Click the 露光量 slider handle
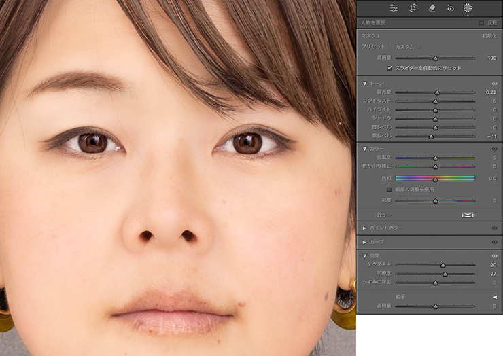 pos(437,92)
